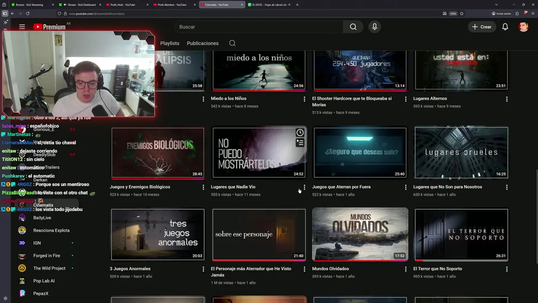Open Pop Lab AI channel
This screenshot has width=538, height=303.
coord(44,281)
